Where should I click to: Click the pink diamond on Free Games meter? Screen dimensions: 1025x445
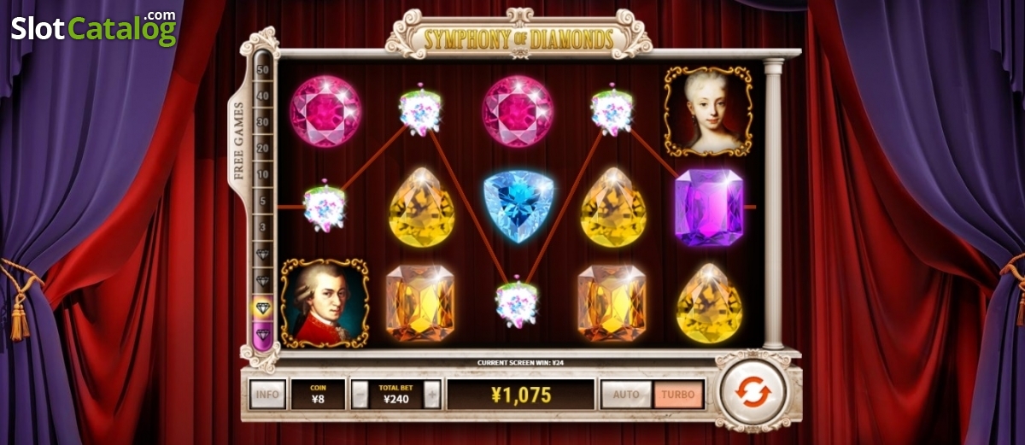point(262,333)
